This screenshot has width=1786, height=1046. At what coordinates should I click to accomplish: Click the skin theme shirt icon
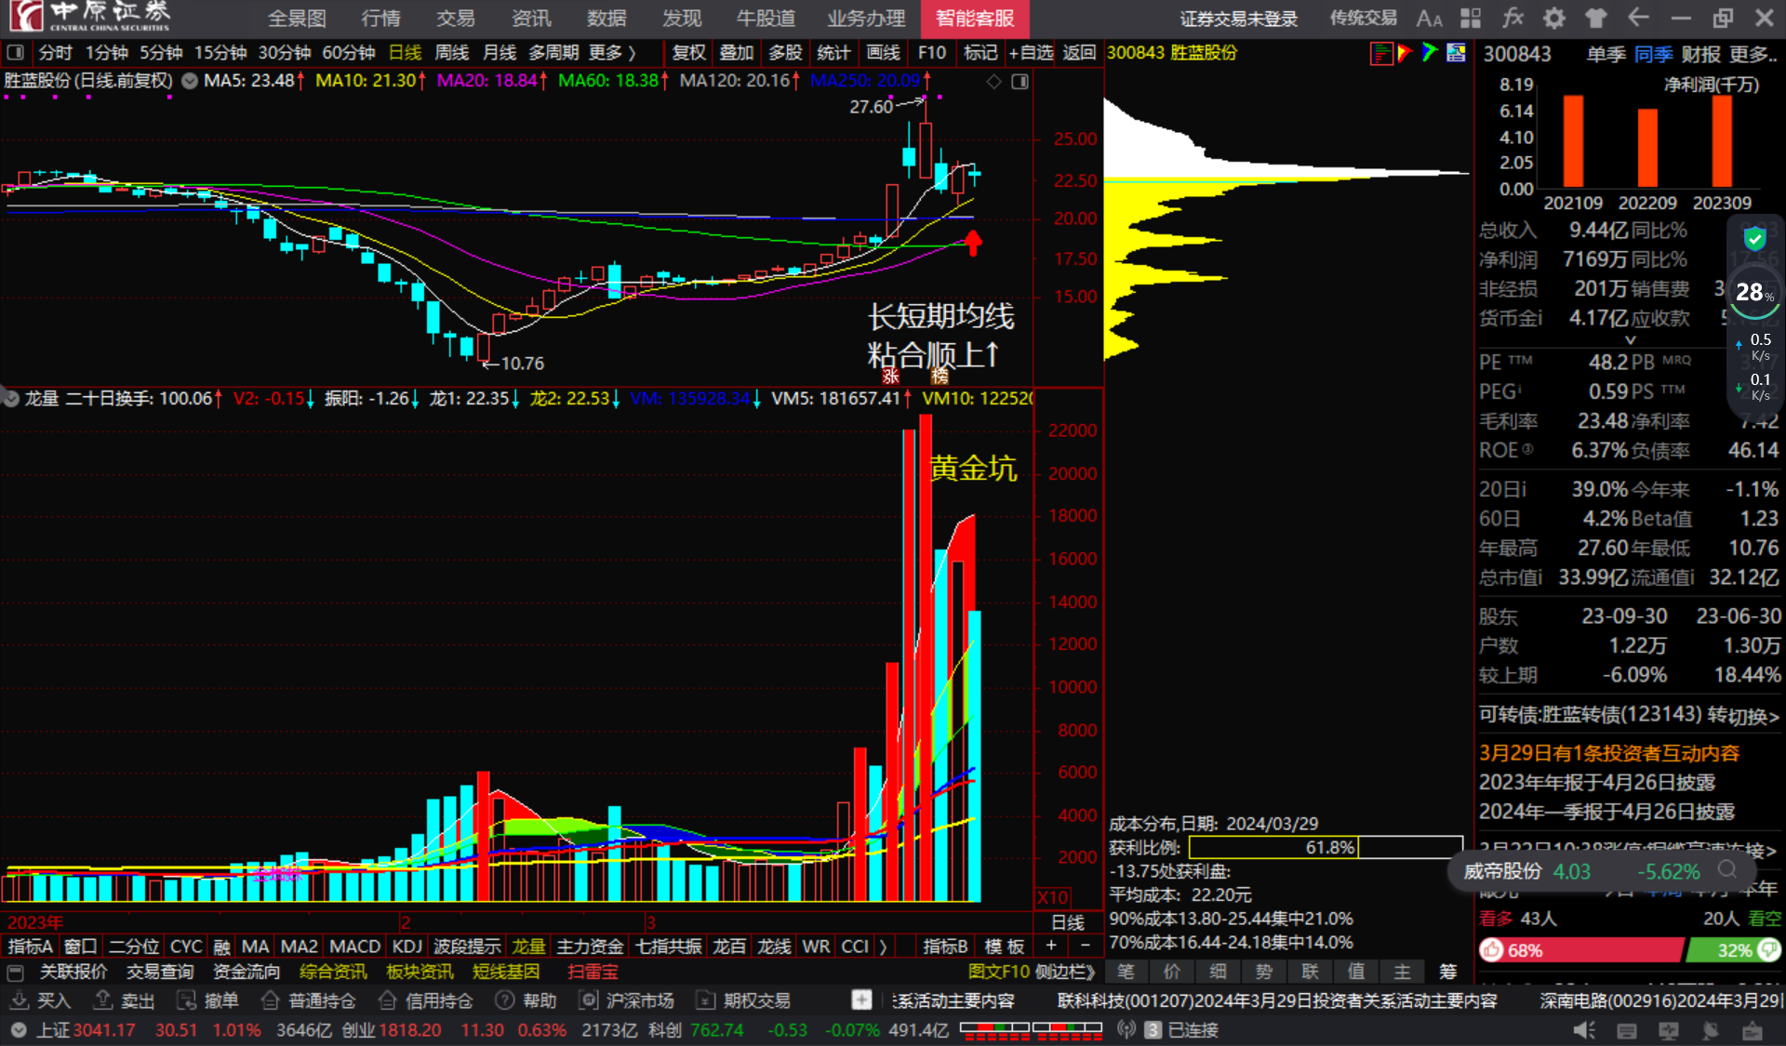pyautogui.click(x=1596, y=19)
